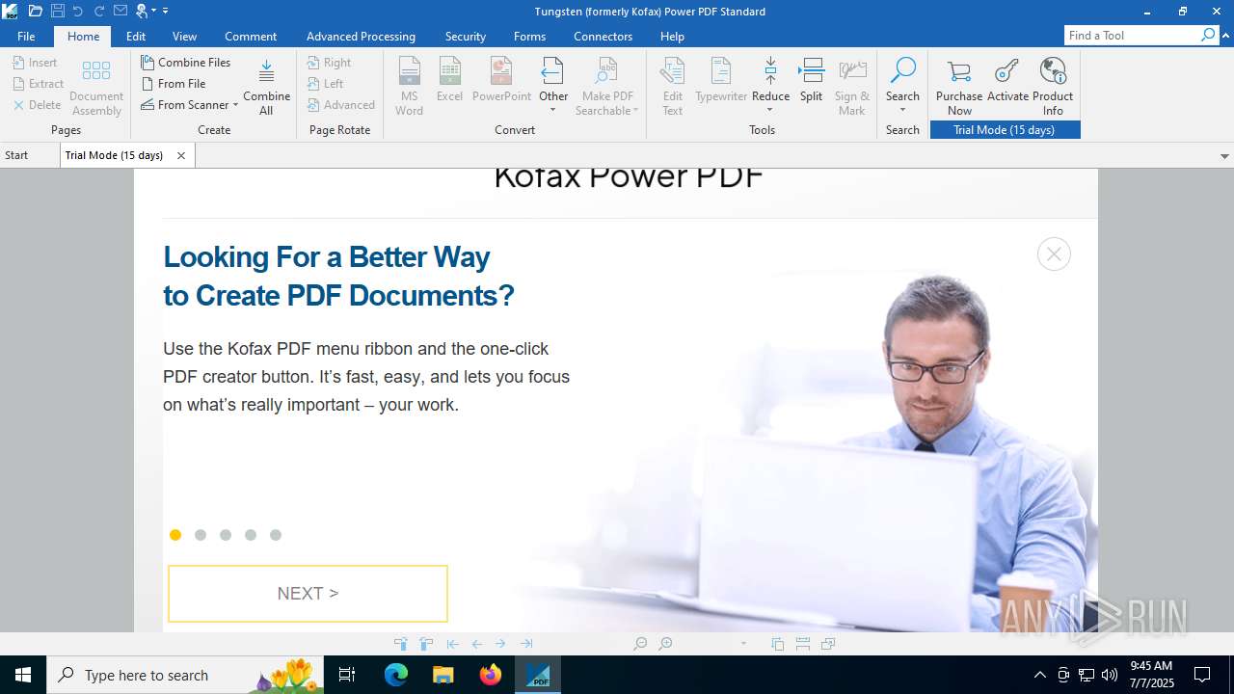Select the third slide indicator dot

pos(226,535)
